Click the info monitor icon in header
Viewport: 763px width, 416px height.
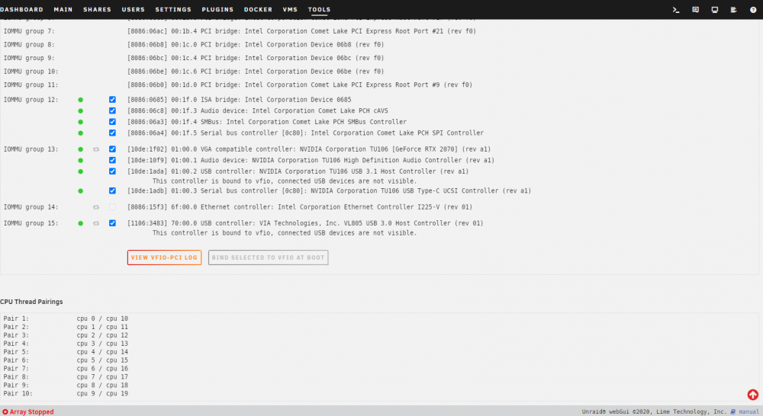pos(714,10)
